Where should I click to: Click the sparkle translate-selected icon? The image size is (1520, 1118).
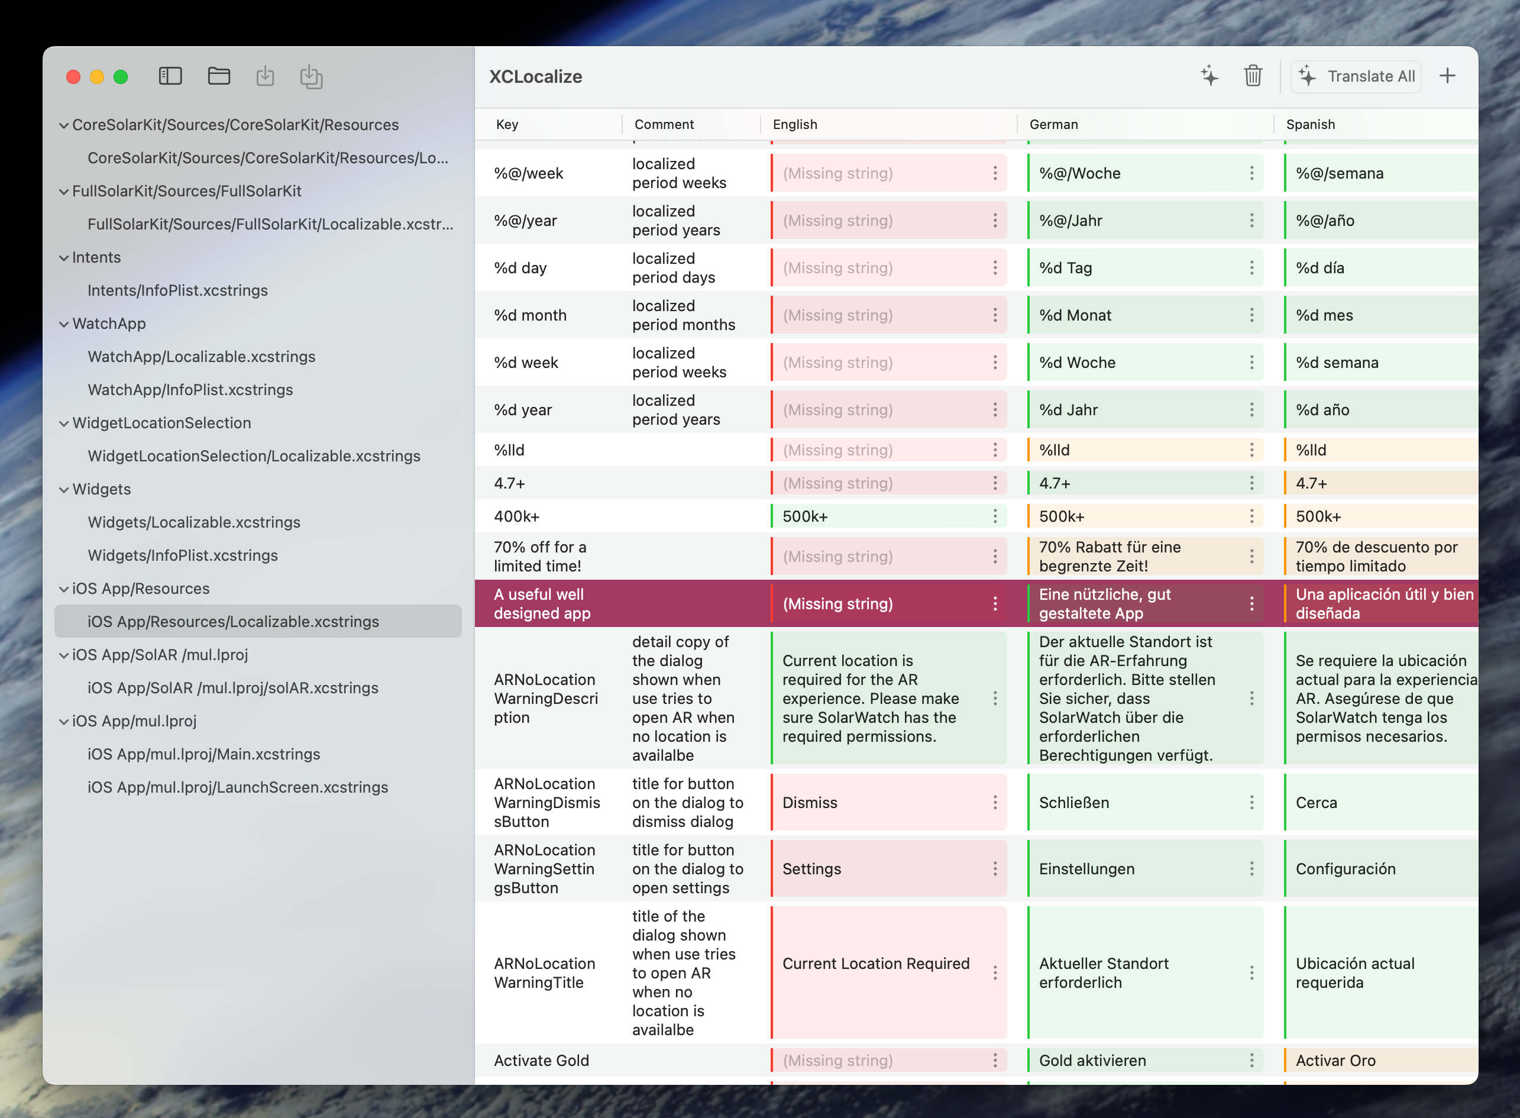[1209, 76]
